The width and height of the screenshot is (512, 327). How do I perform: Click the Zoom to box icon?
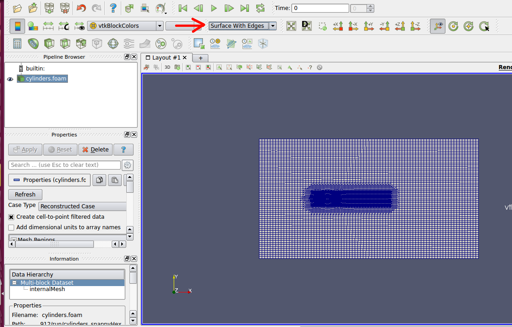point(322,26)
